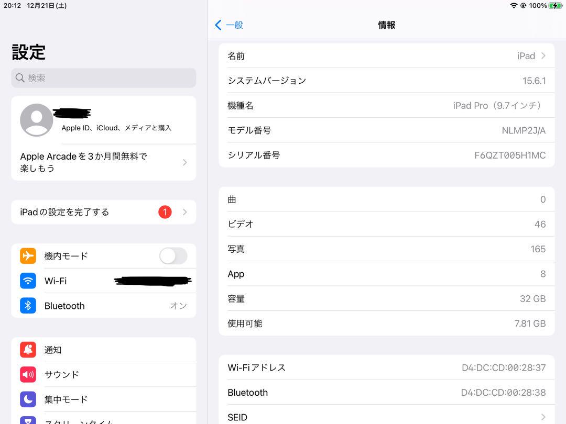Image resolution: width=566 pixels, height=424 pixels.
Task: Open 通知 settings
Action: [104, 350]
